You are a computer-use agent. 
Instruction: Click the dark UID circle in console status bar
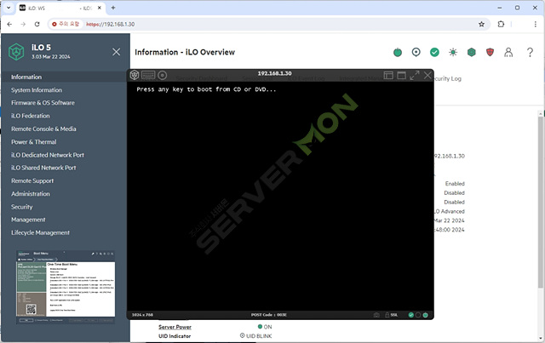point(418,315)
